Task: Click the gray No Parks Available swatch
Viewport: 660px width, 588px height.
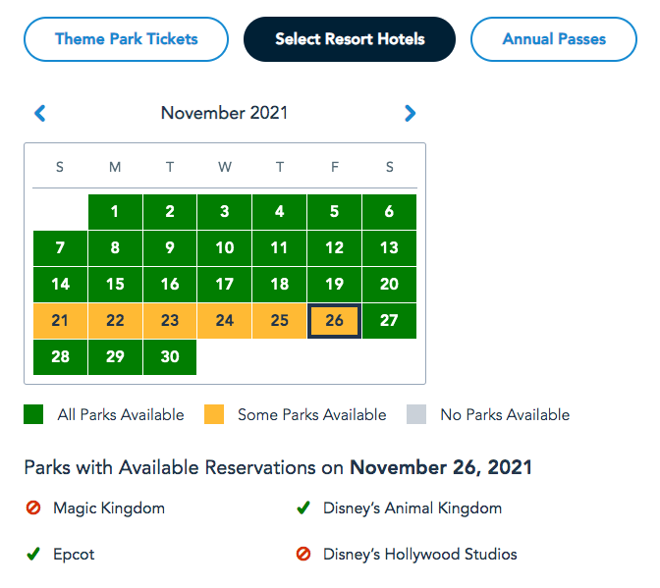Action: click(416, 414)
